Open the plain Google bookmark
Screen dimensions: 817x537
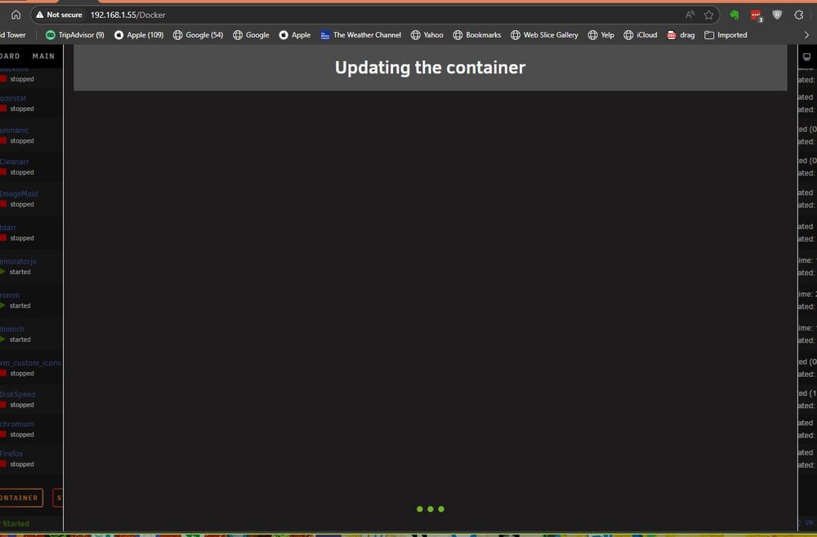coord(251,35)
